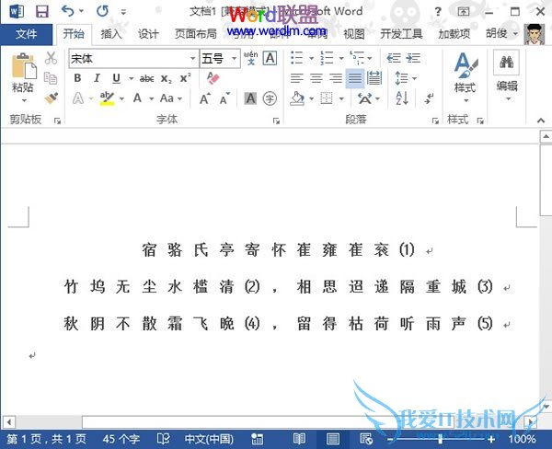
Task: Switch to the 插入 (Insert) tab
Action: 111,34
